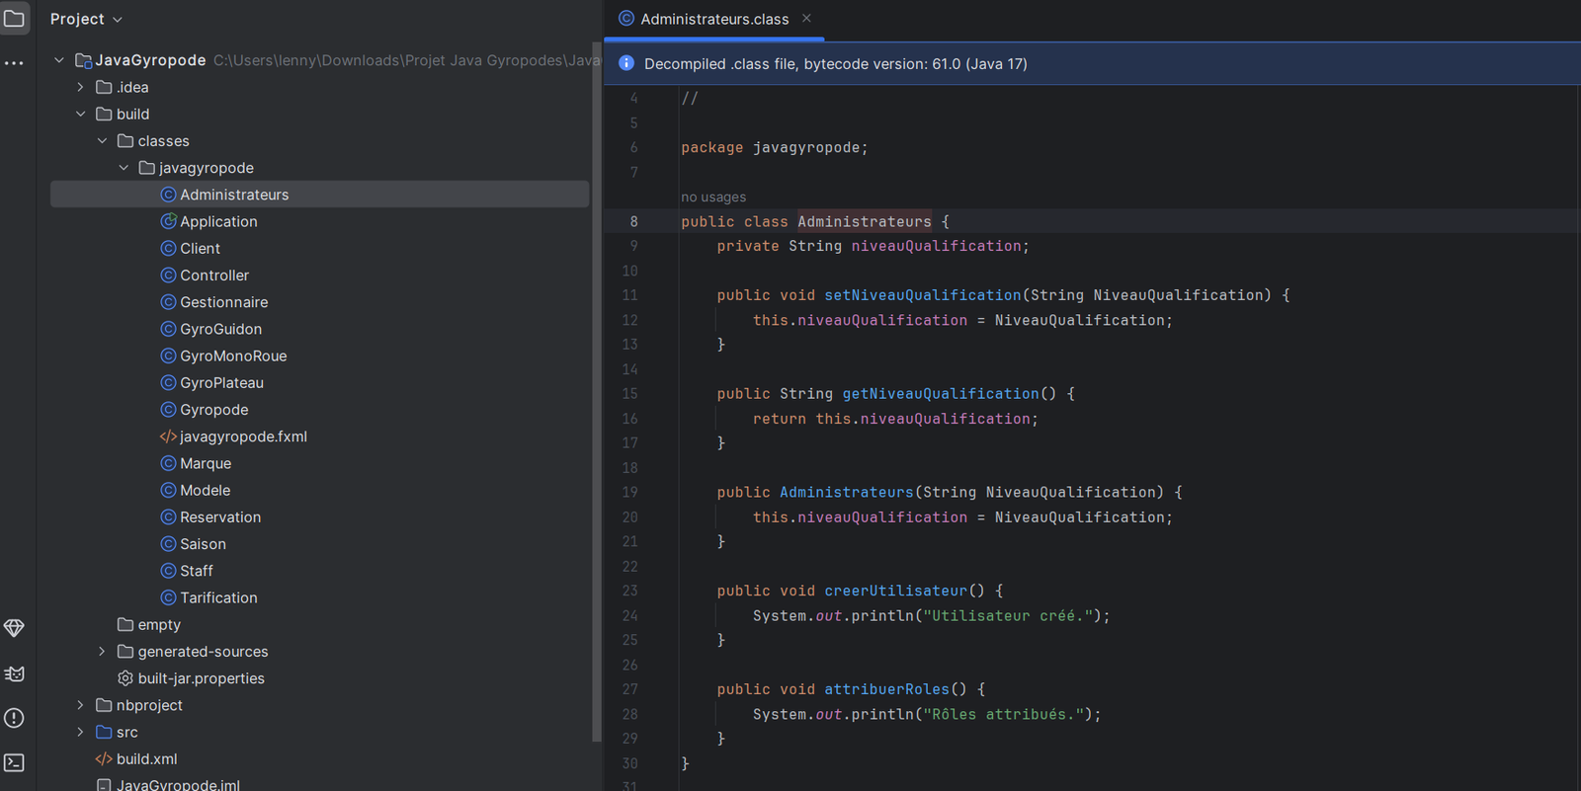Open the Reservation class file

220,517
